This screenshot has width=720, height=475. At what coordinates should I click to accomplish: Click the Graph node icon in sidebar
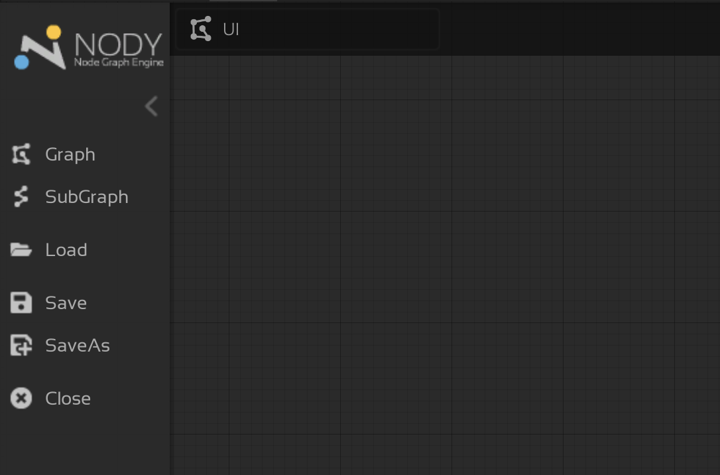click(x=21, y=155)
